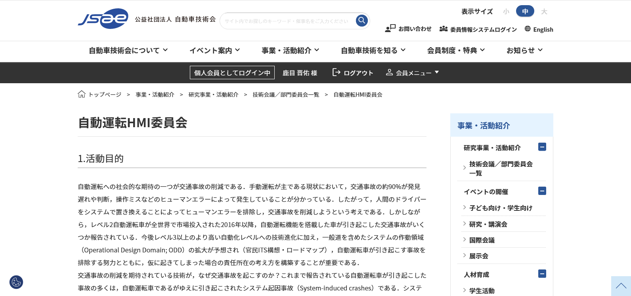Image resolution: width=631 pixels, height=296 pixels.
Task: Click the ログアウト logout icon
Action: click(336, 72)
